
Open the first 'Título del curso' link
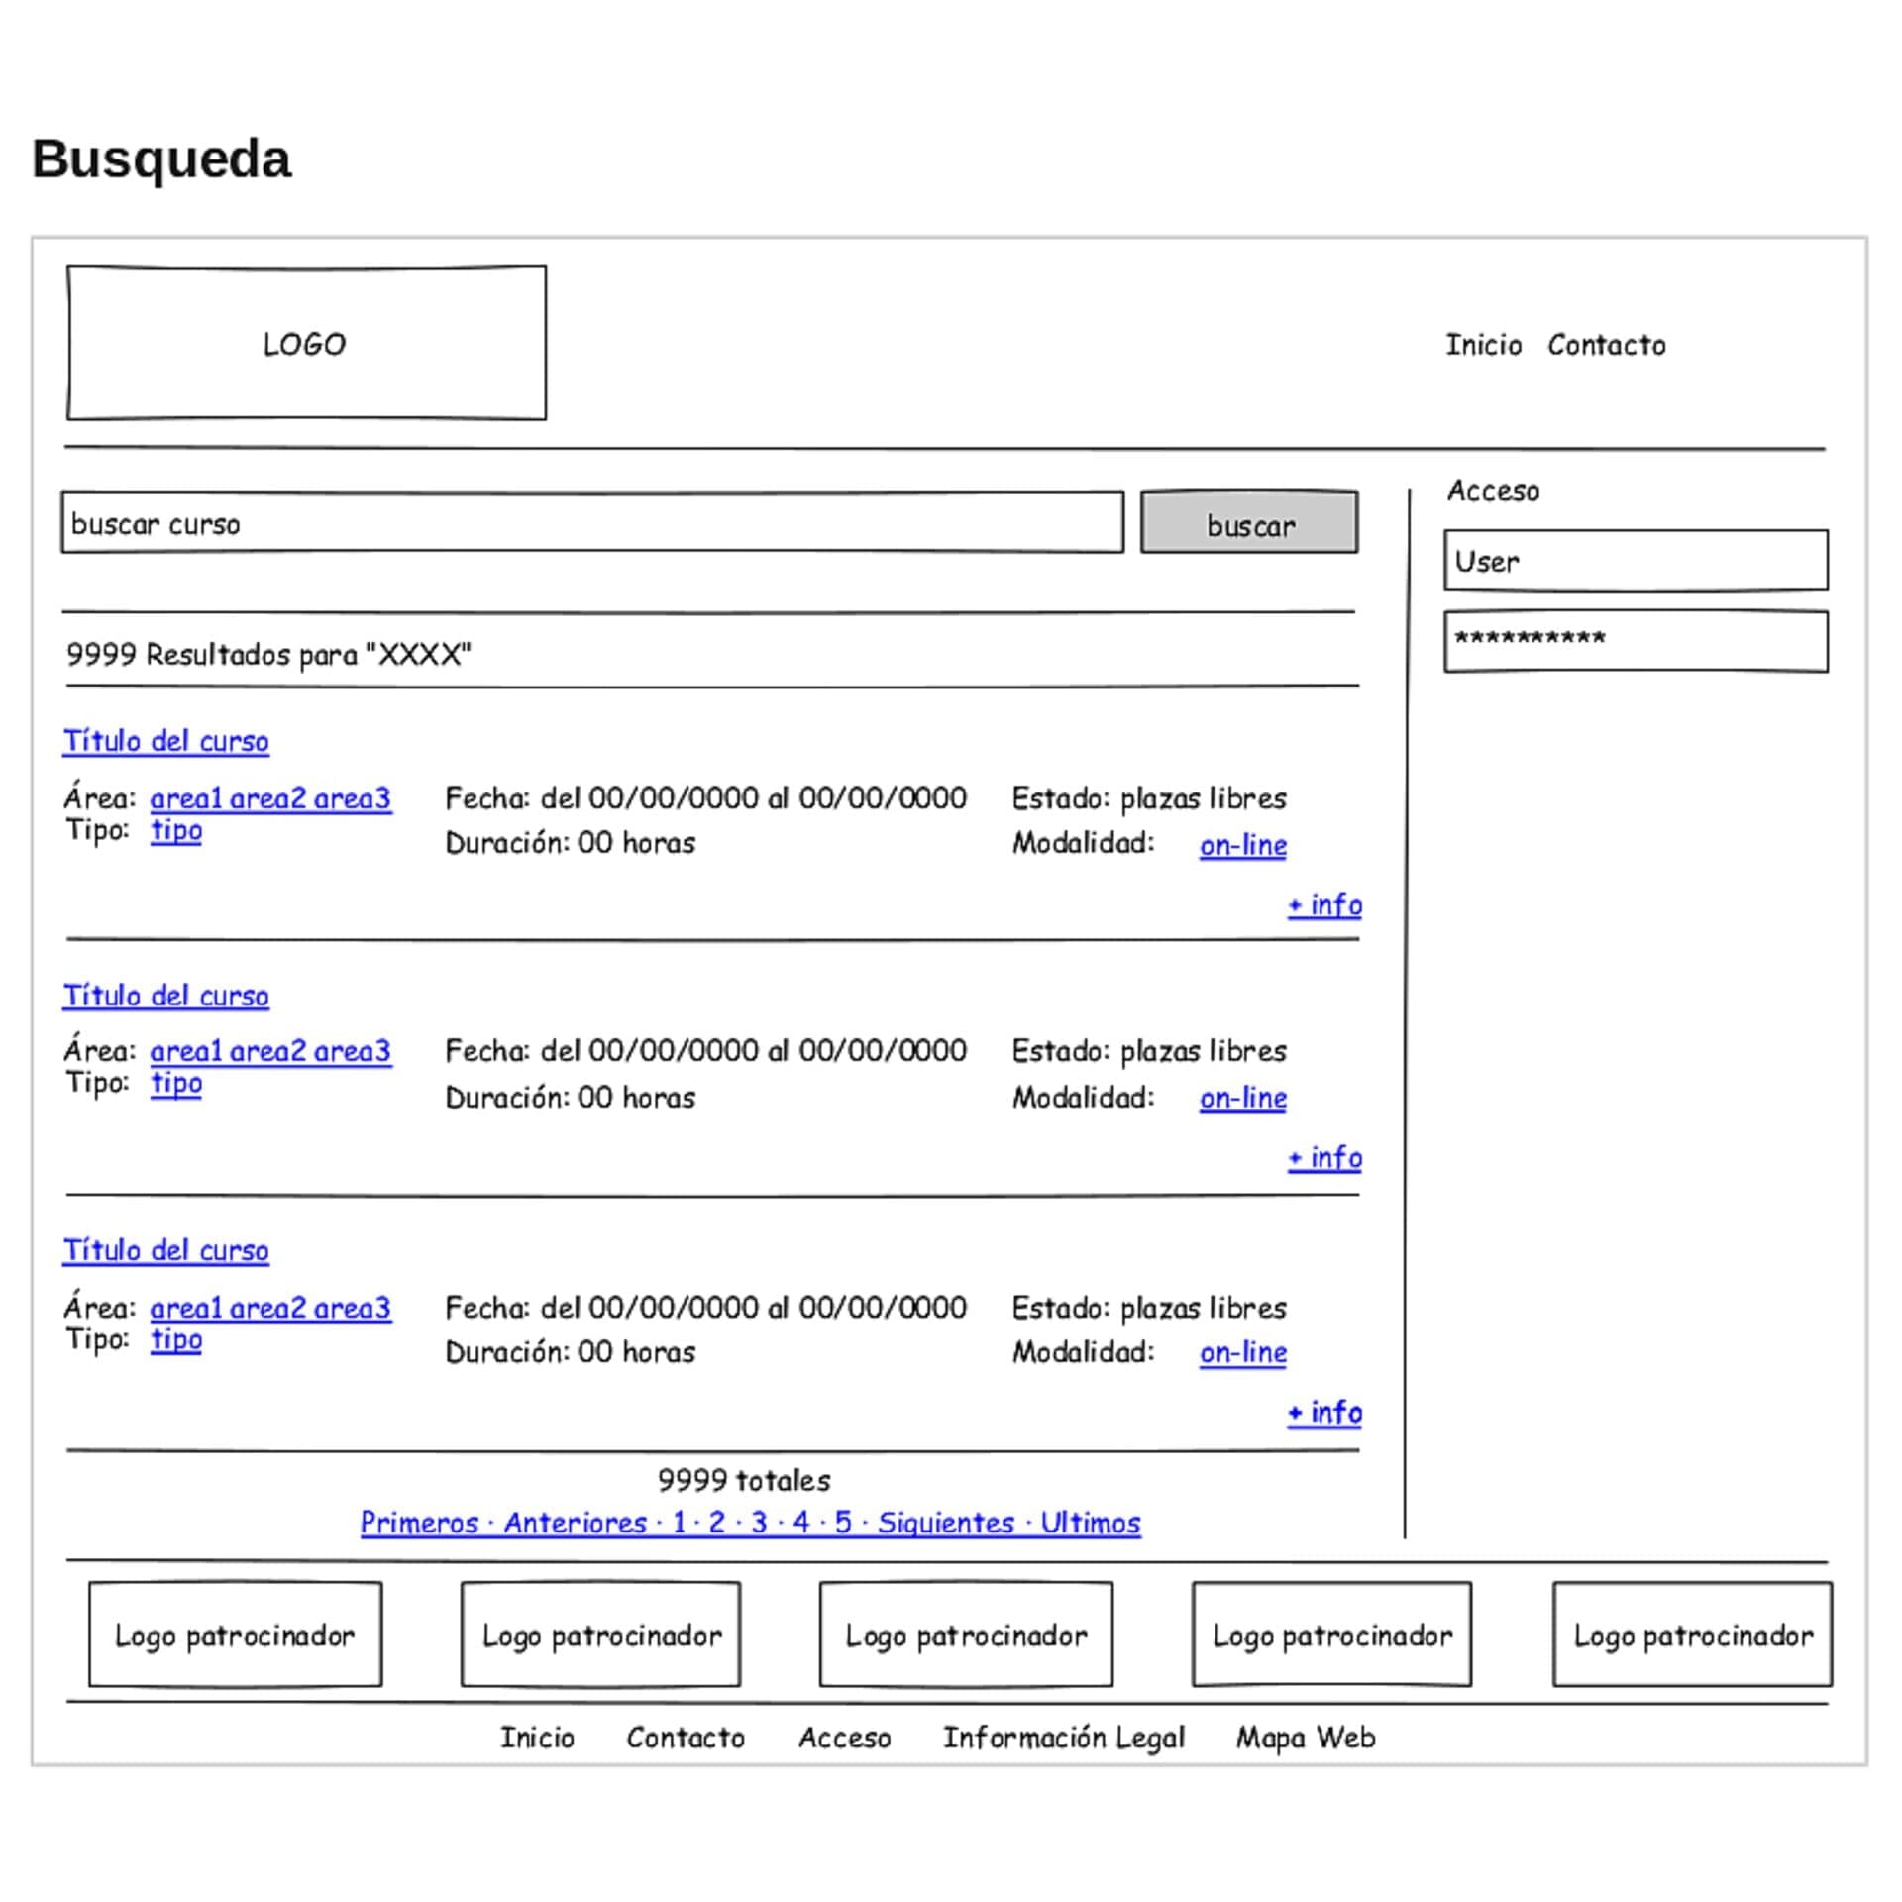pos(165,741)
